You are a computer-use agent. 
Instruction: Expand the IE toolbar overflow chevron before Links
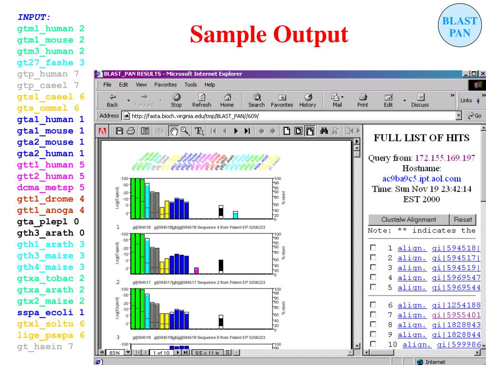point(452,95)
